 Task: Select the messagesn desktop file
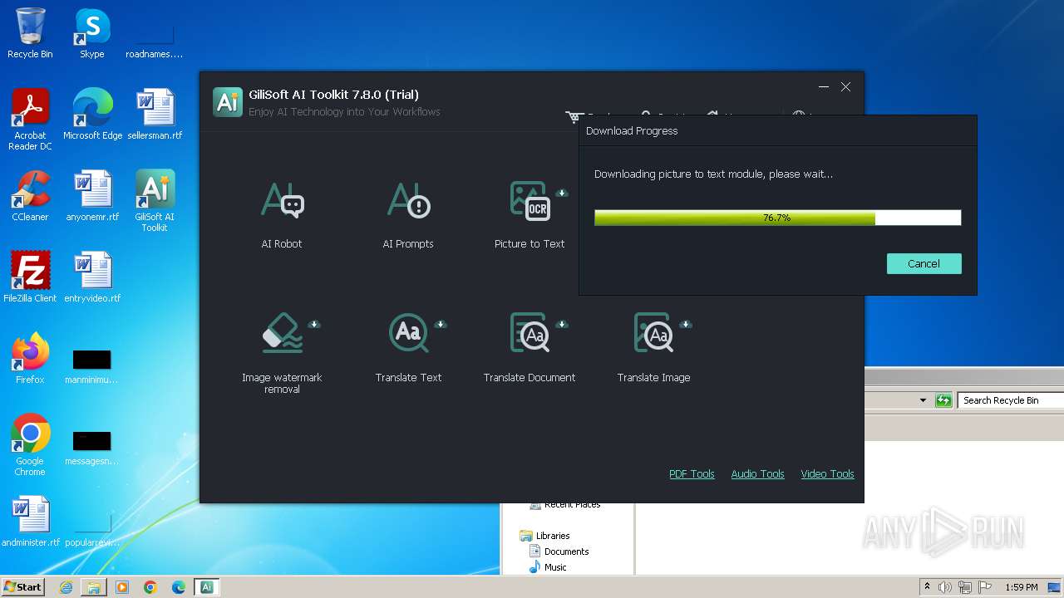(x=91, y=448)
